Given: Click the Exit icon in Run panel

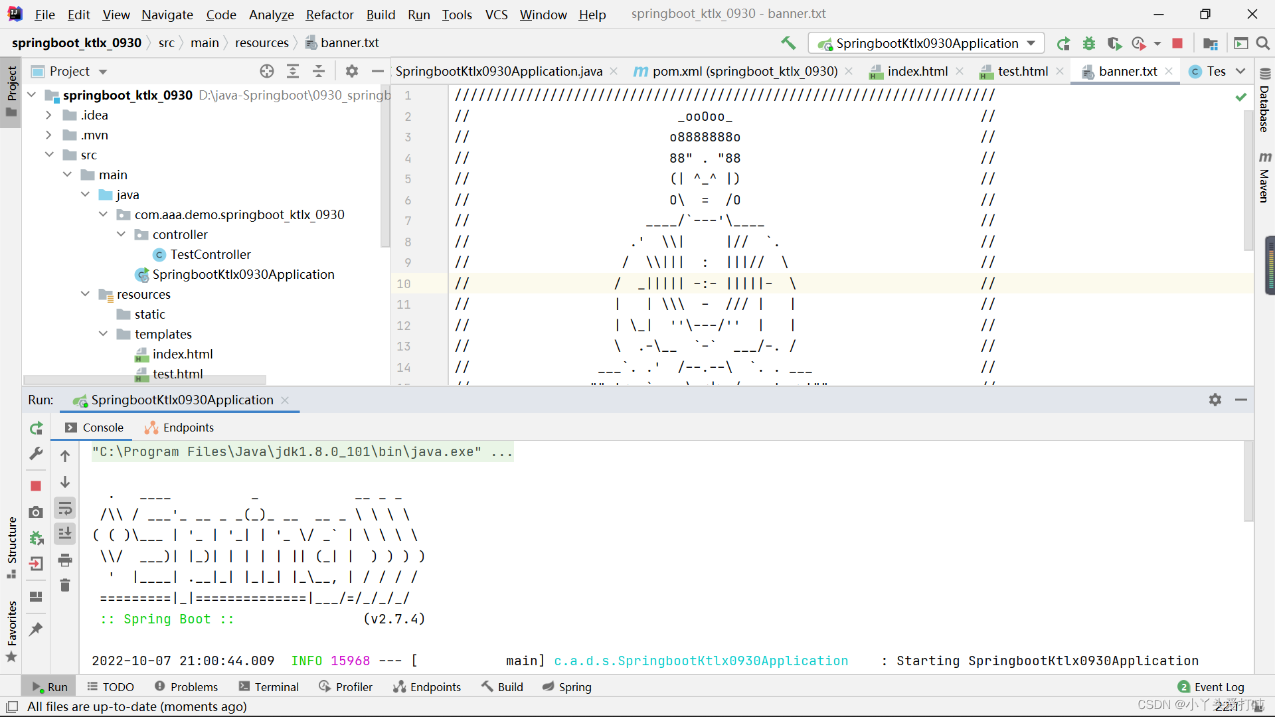Looking at the screenshot, I should click(36, 564).
